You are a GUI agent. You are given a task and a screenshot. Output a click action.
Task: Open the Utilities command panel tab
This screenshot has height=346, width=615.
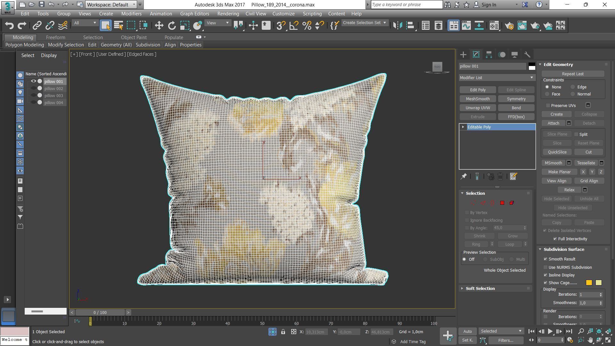point(527,54)
